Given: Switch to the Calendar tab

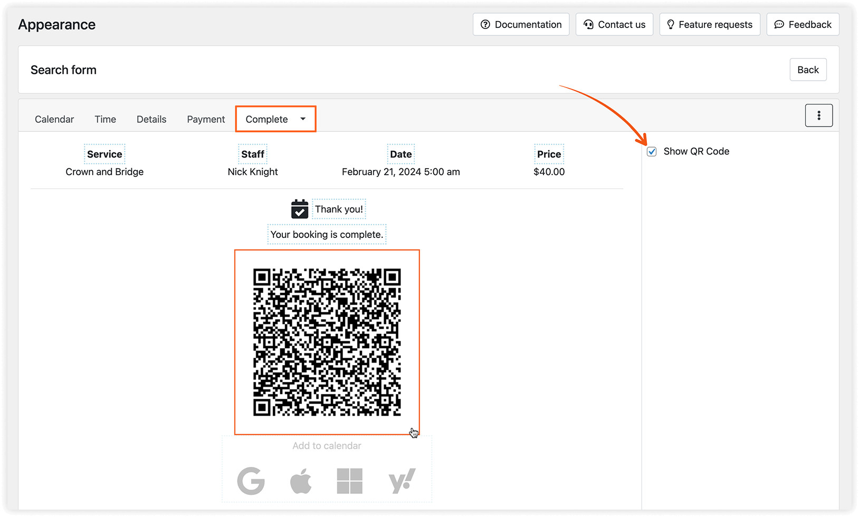Looking at the screenshot, I should pos(54,119).
